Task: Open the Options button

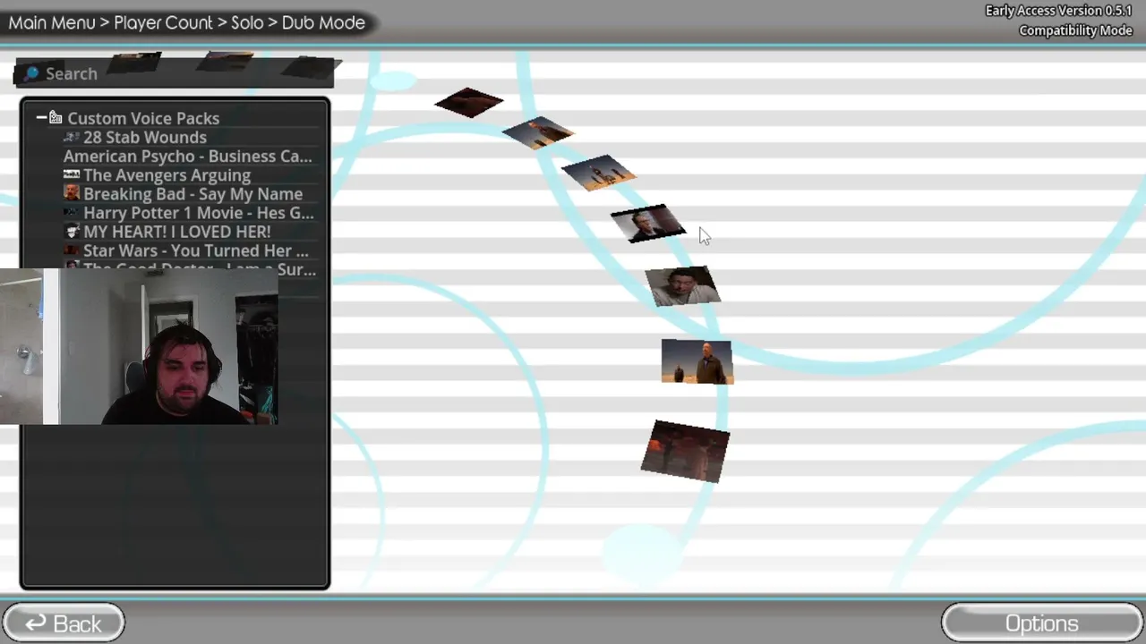Action: click(x=1042, y=623)
